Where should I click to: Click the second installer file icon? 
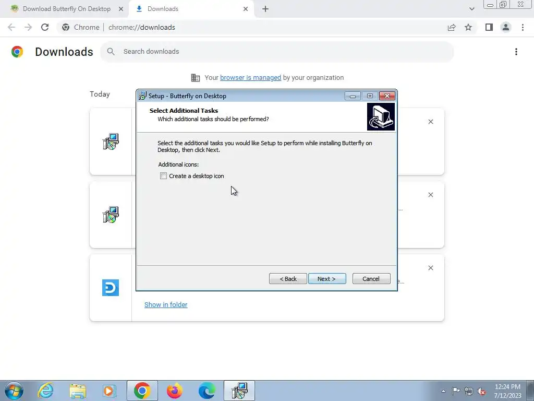pos(111,215)
